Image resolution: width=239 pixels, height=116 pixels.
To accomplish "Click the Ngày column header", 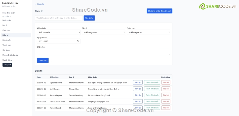I will pyautogui.click(x=39, y=77).
